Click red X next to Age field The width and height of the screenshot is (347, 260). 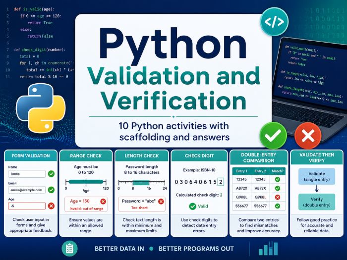(51, 206)
